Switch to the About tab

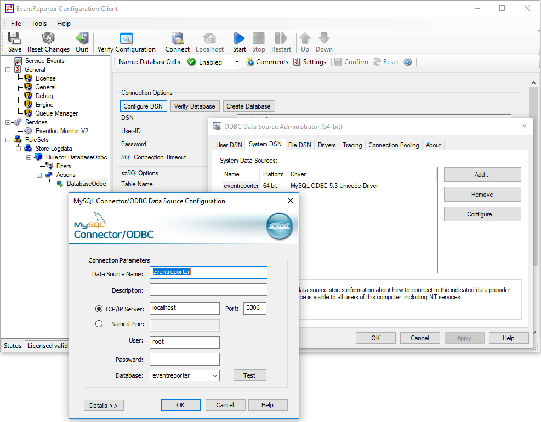(433, 145)
